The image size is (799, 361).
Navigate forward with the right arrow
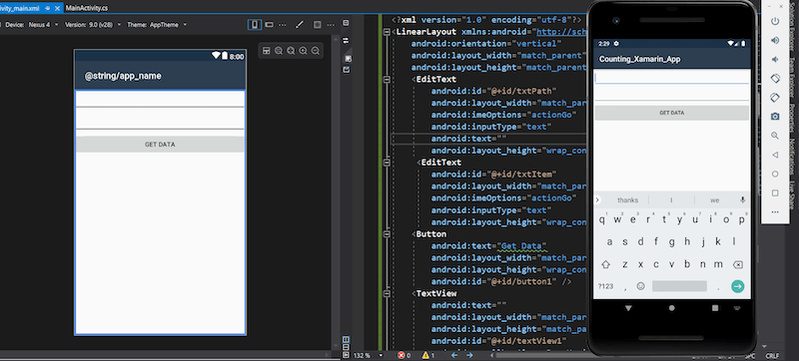tap(469, 355)
